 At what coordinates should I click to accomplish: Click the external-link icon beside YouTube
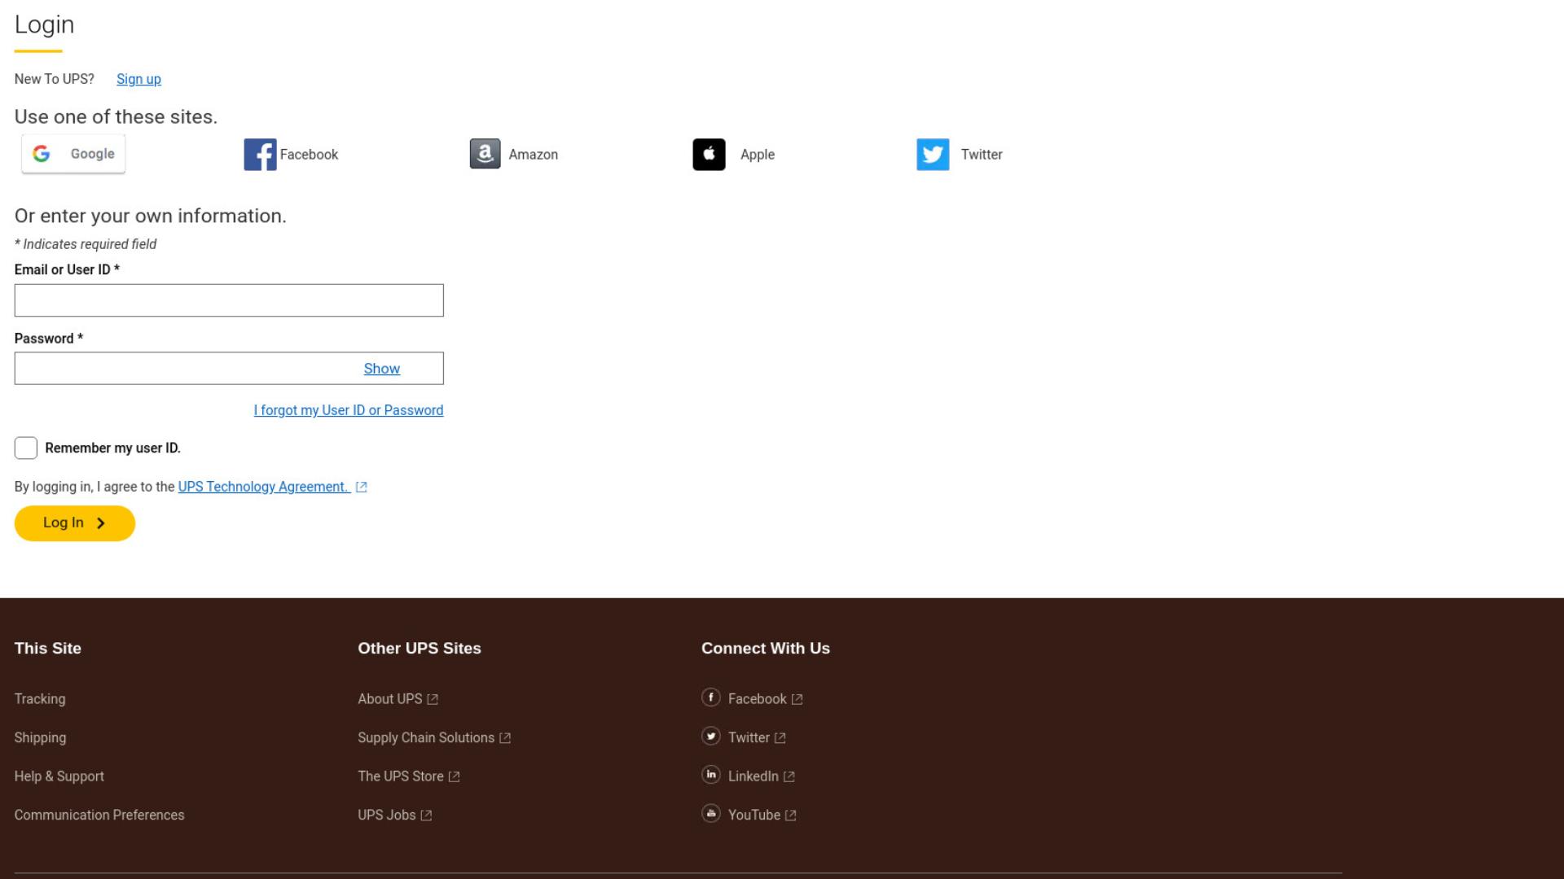point(791,816)
